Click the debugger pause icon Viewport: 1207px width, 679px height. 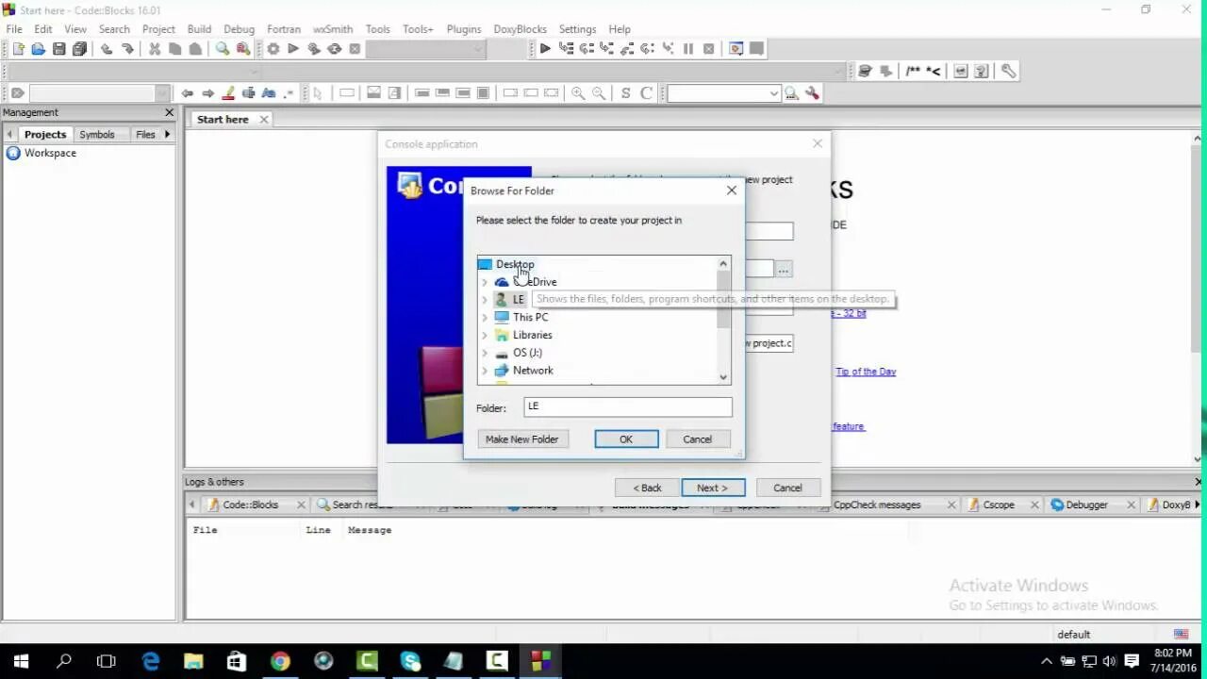[688, 49]
